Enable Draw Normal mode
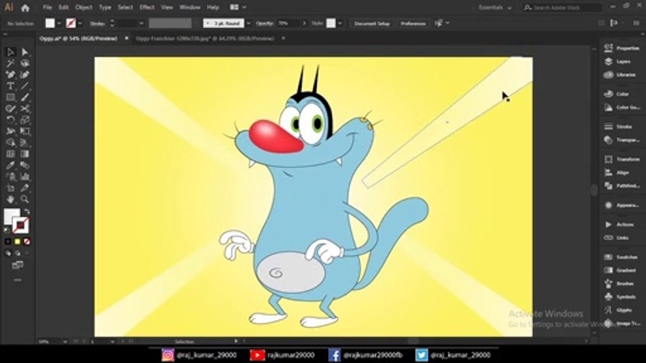 click(8, 253)
